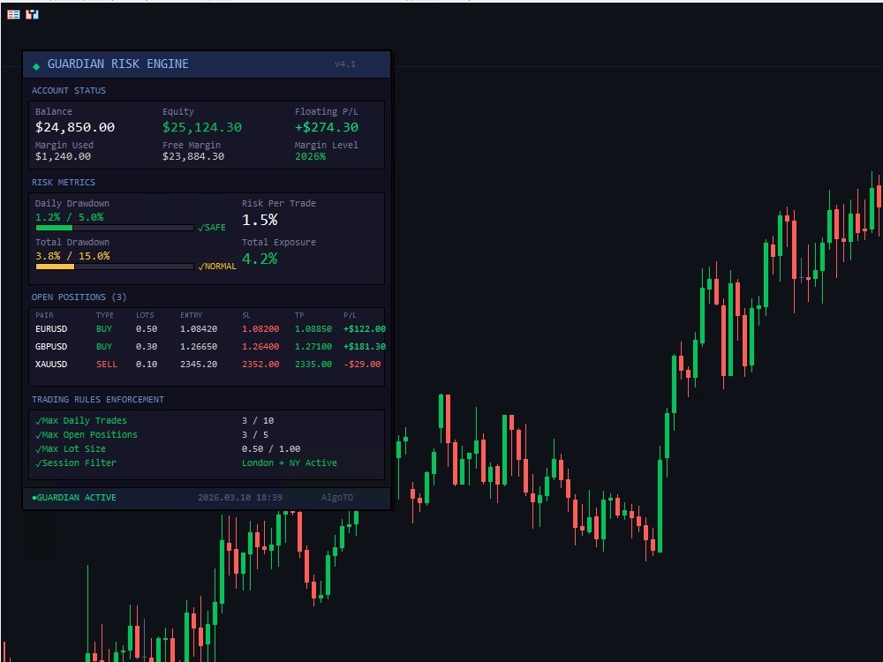This screenshot has width=883, height=662.
Task: Click the Margin Used value $1,240.00
Action: 63,156
